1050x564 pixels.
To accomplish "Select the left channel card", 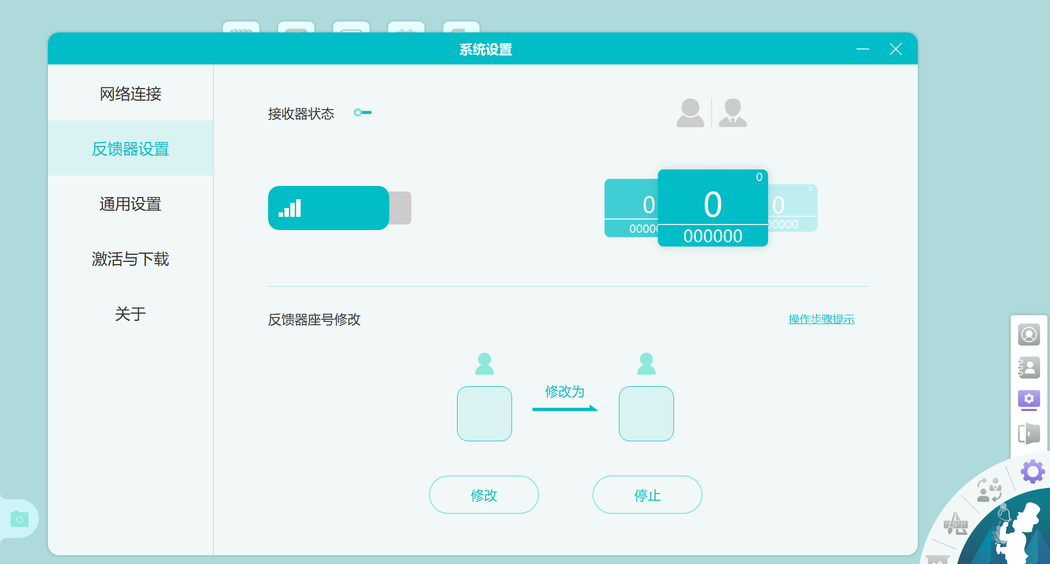I will 631,208.
